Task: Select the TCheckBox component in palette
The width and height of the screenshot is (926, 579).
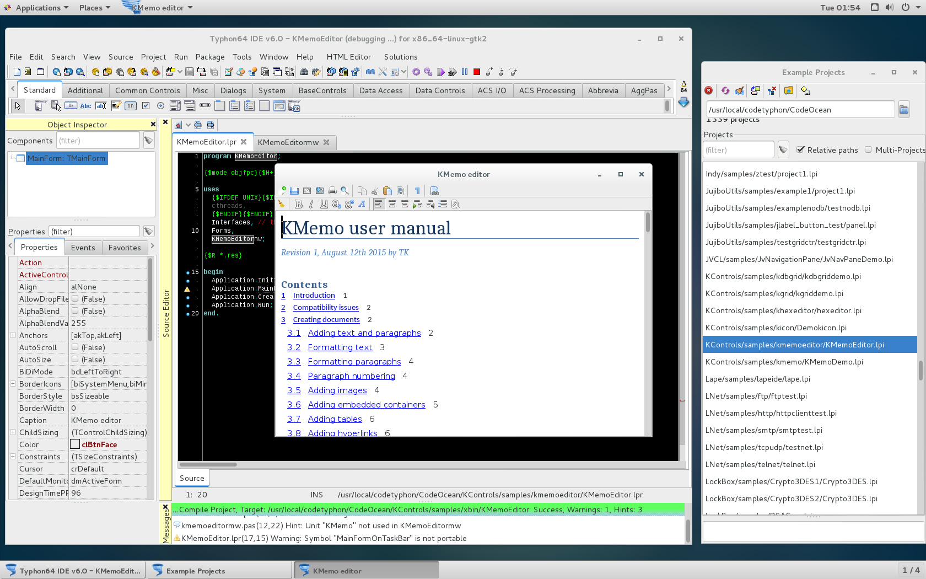Action: (146, 106)
